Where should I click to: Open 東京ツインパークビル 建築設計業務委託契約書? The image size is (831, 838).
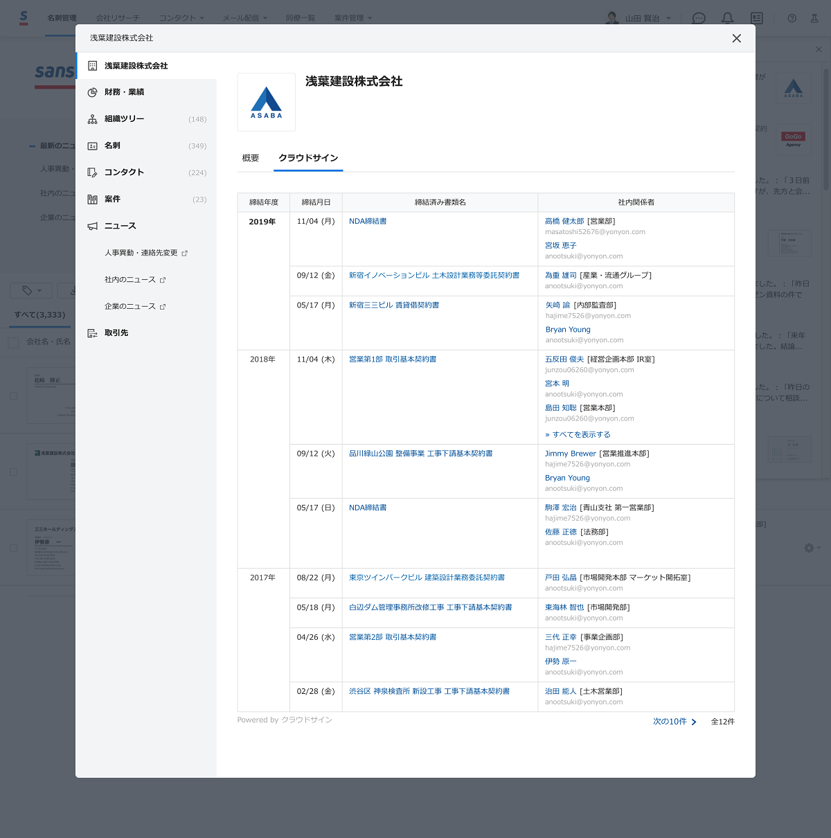[x=427, y=578]
